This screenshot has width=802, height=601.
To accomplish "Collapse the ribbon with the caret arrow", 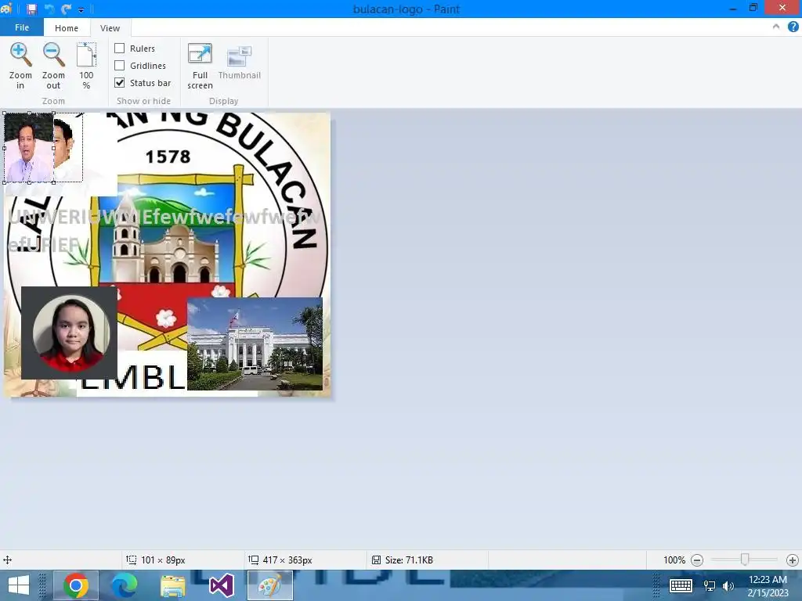I will (x=776, y=27).
